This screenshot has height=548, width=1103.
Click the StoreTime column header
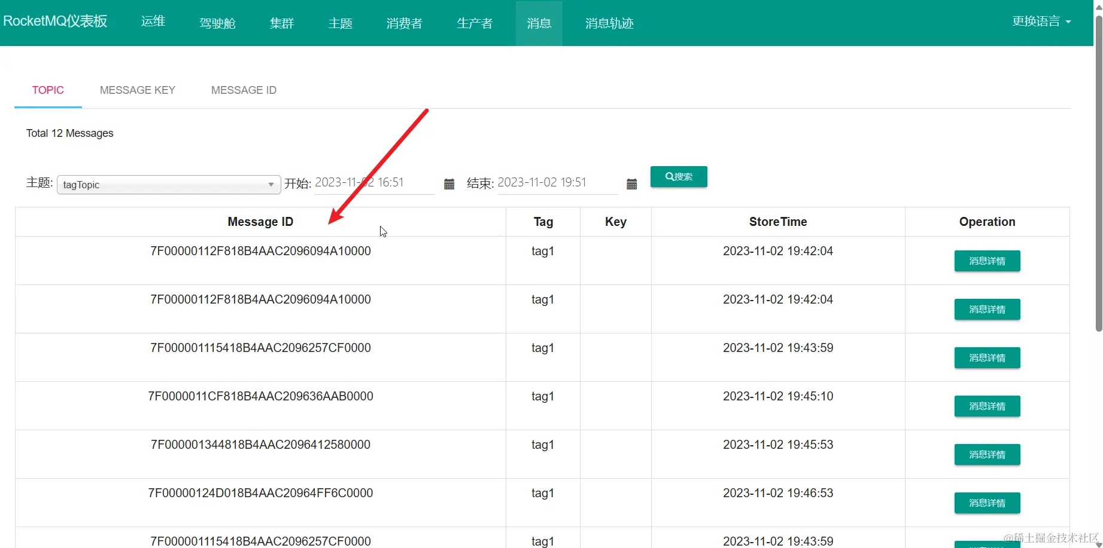[x=778, y=222]
